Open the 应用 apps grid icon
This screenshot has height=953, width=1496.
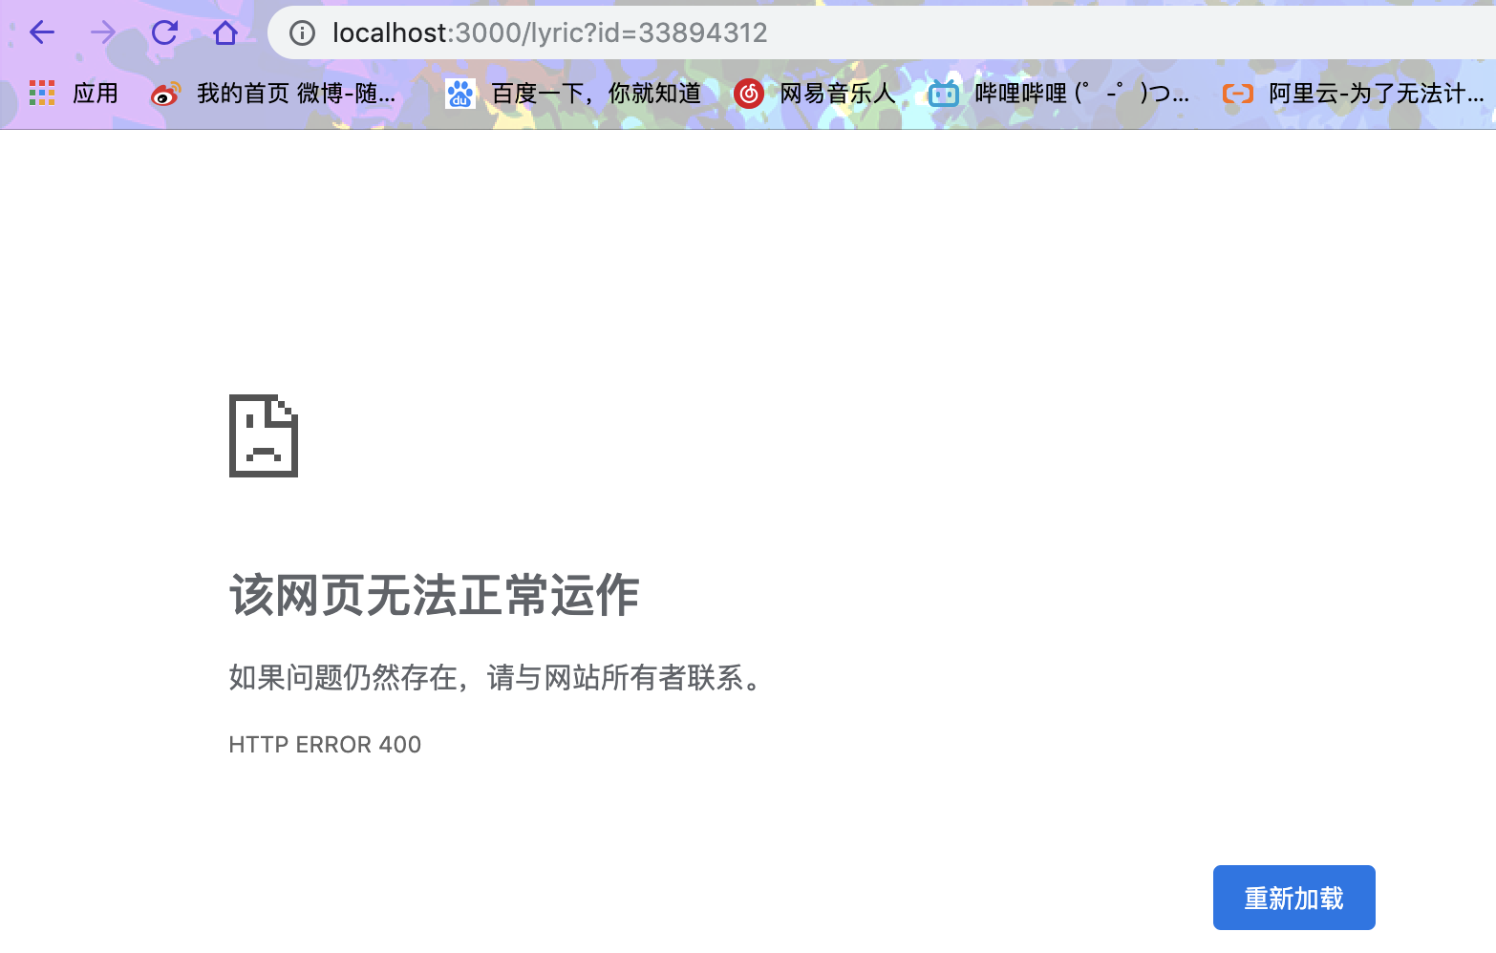41,93
